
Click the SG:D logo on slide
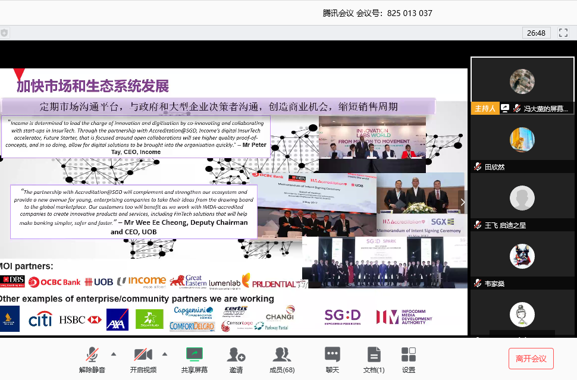point(343,317)
